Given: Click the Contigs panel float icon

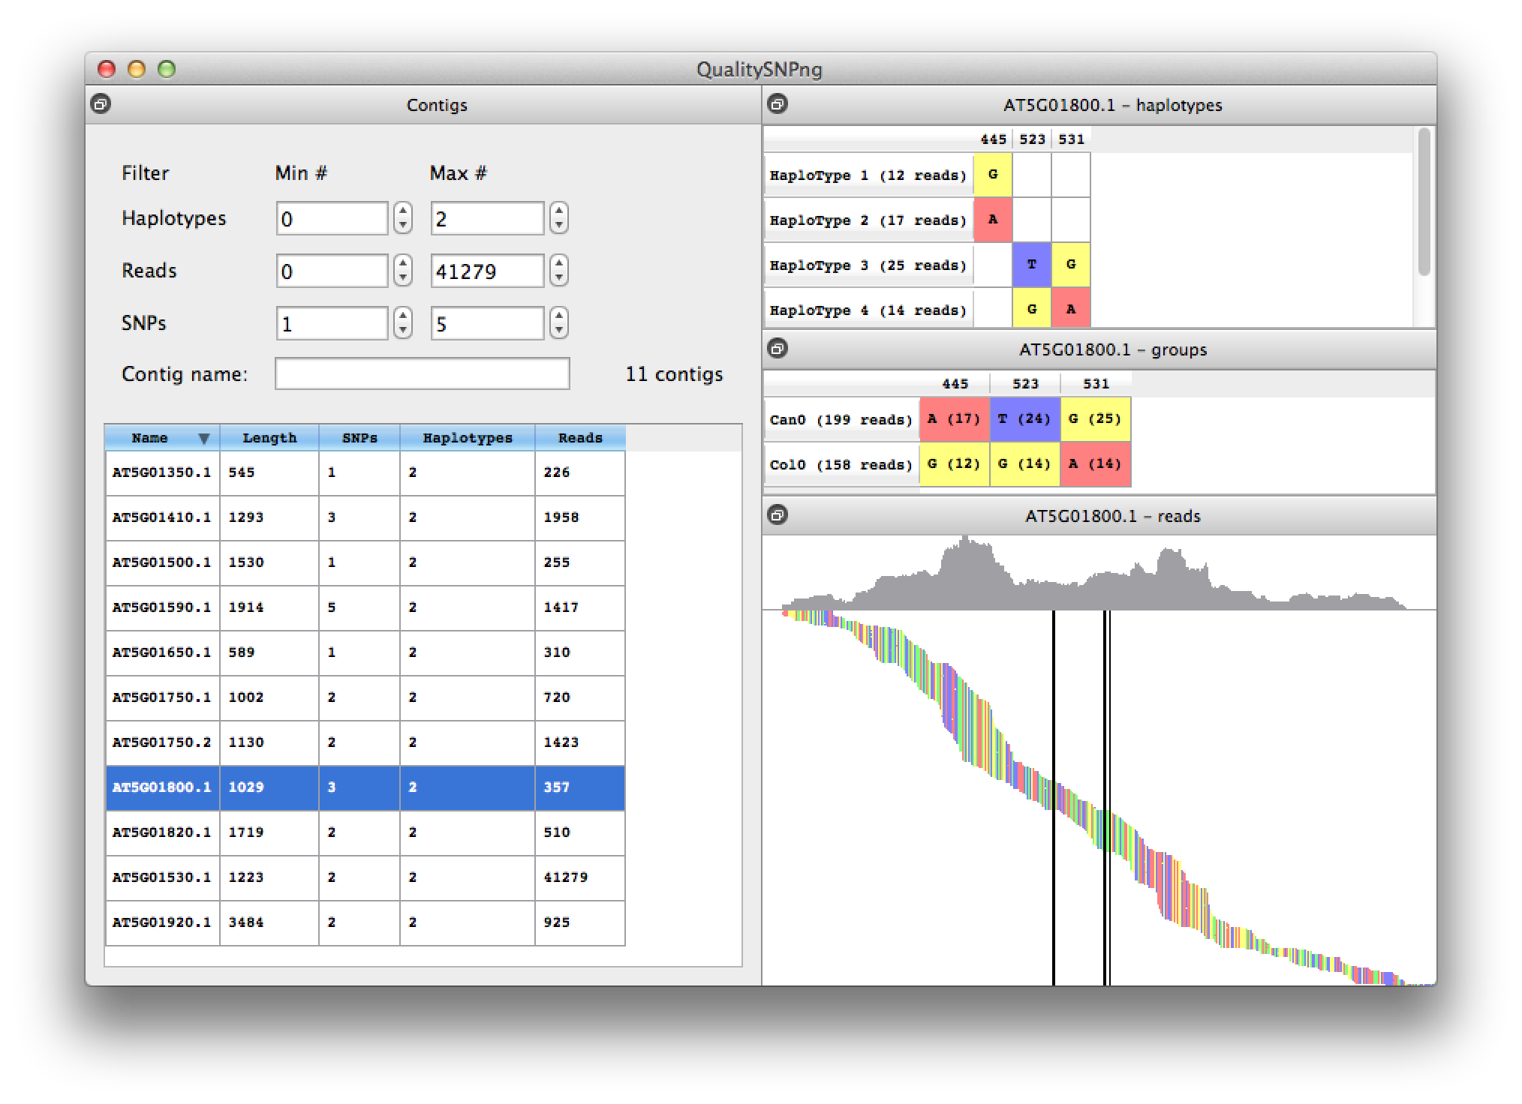Looking at the screenshot, I should 101,103.
